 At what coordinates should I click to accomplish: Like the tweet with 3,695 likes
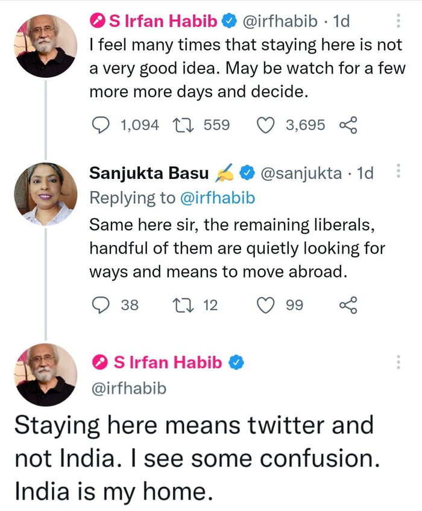coord(265,125)
